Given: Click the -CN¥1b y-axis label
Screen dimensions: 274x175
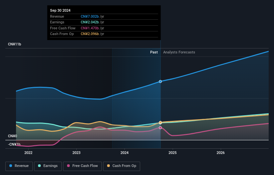Looking at the screenshot, I should pos(14,144).
